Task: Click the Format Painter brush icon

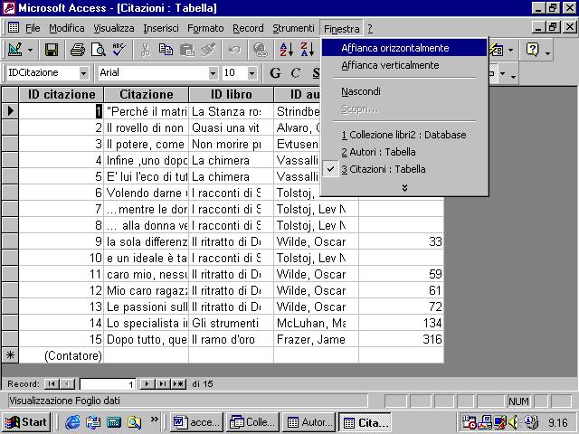Action: click(208, 50)
